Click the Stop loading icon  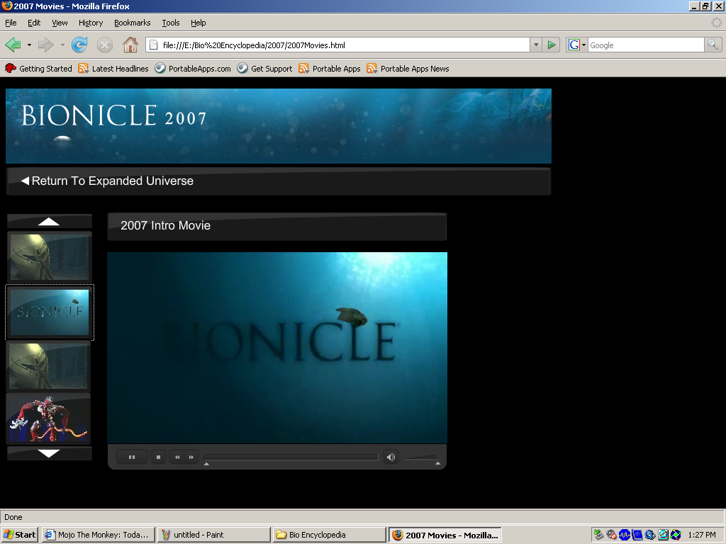tap(105, 45)
